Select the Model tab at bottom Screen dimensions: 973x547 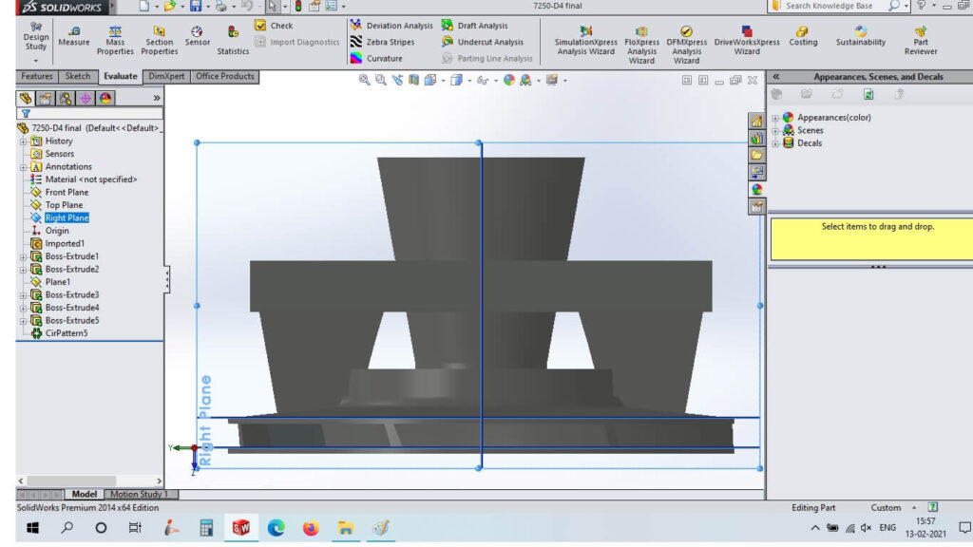click(84, 494)
